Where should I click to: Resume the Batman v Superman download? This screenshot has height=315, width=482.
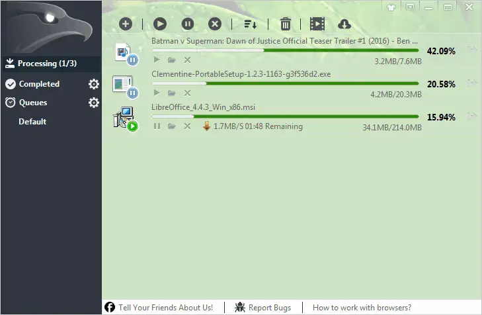(157, 60)
